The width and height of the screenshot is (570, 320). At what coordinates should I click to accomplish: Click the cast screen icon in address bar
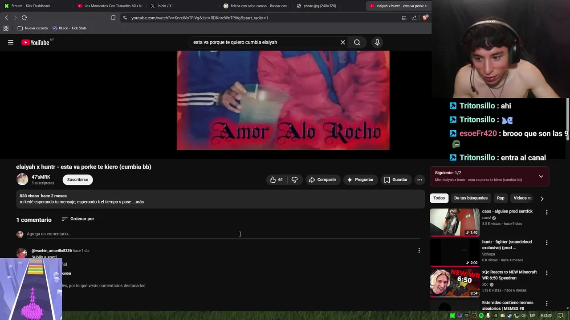[x=404, y=18]
